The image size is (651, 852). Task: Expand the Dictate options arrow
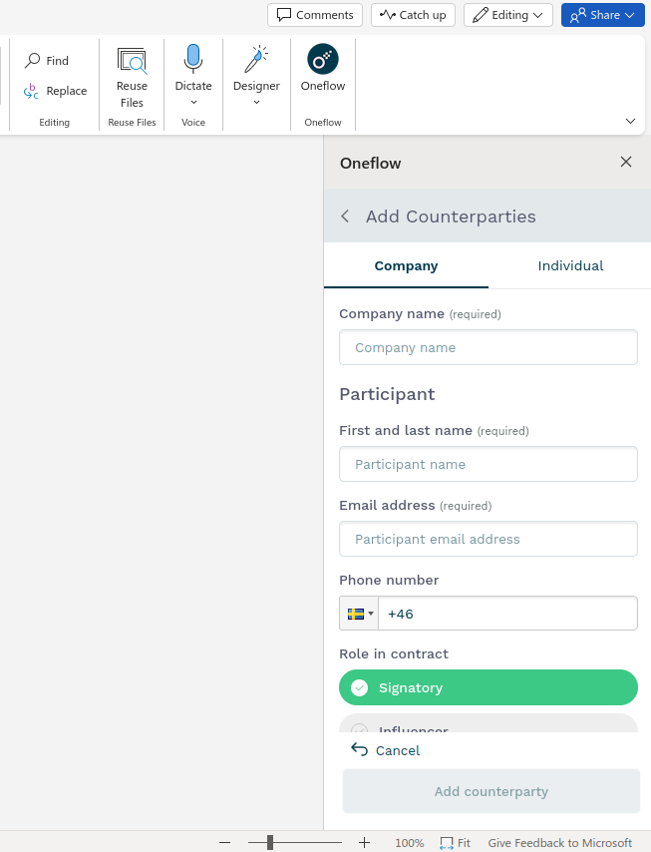[193, 102]
